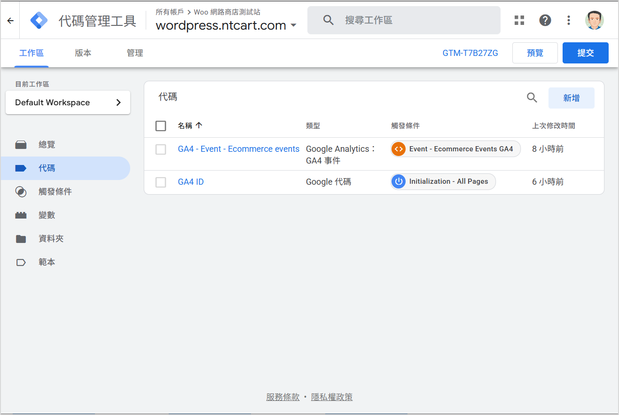The height and width of the screenshot is (415, 619).
Task: Open the 隱私權政策 link
Action: (x=332, y=397)
